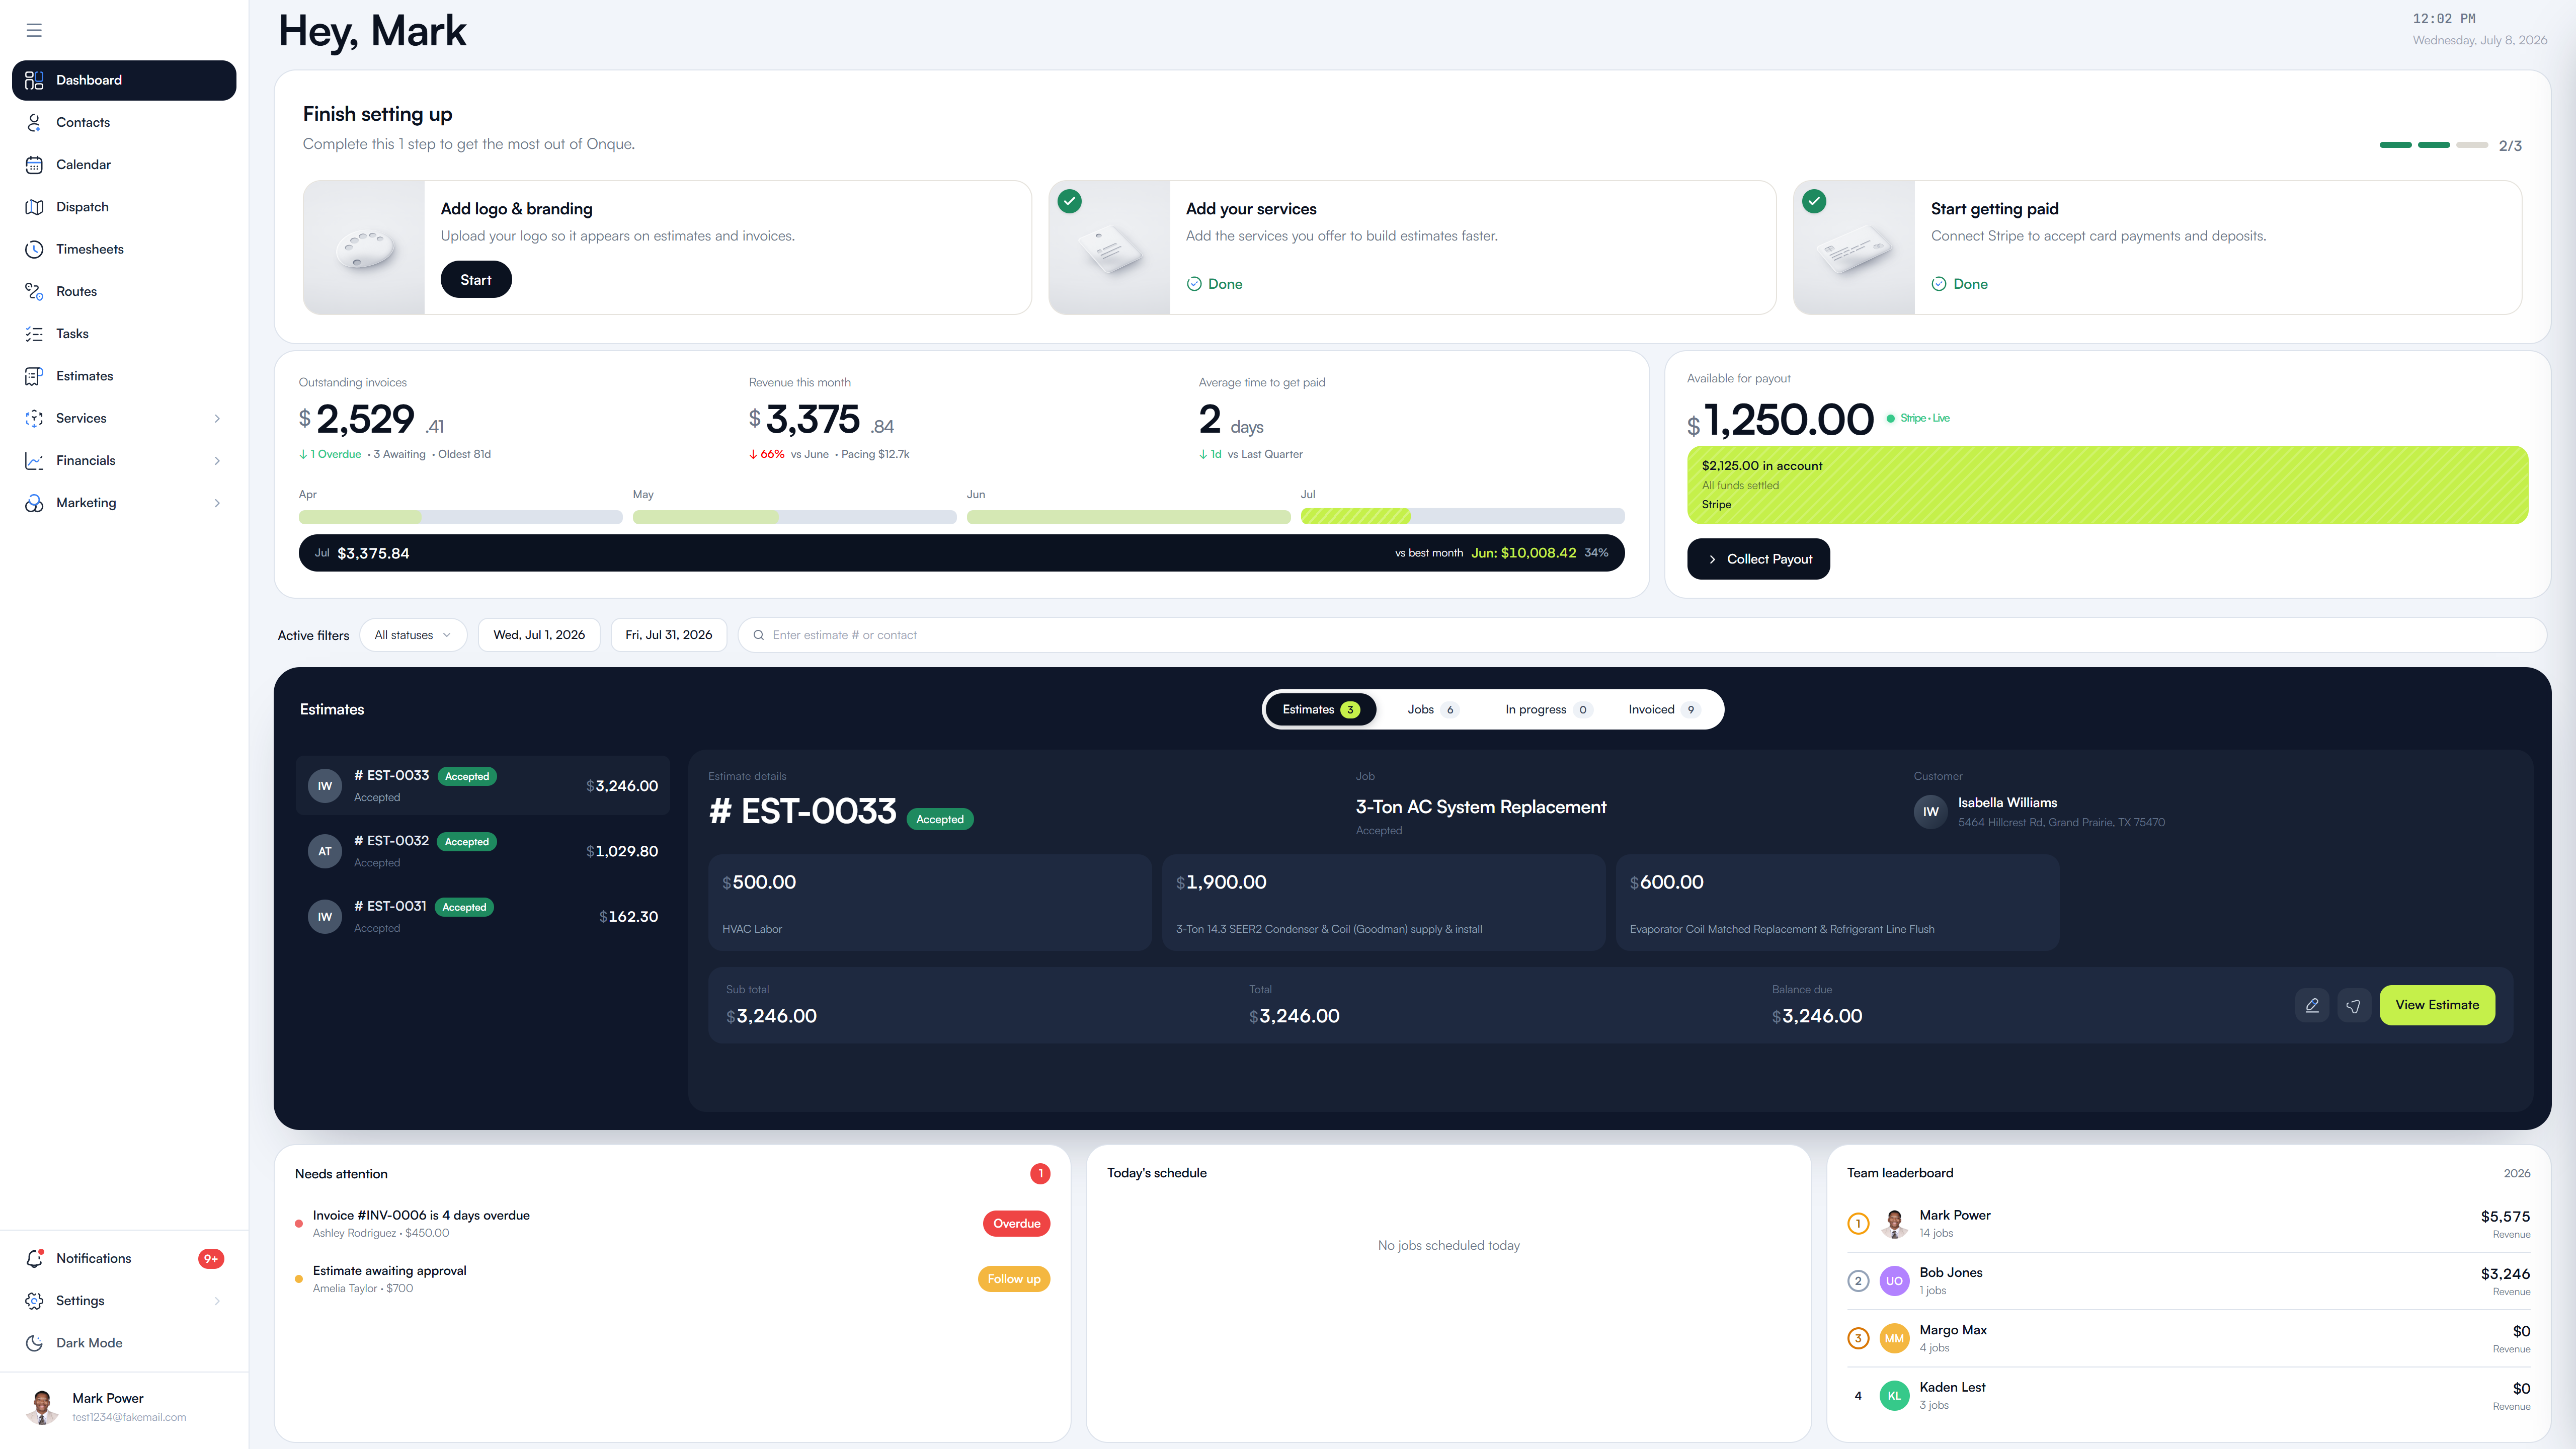Click the MM avatar for Margo Max
This screenshot has height=1449, width=2576.
coord(1894,1338)
